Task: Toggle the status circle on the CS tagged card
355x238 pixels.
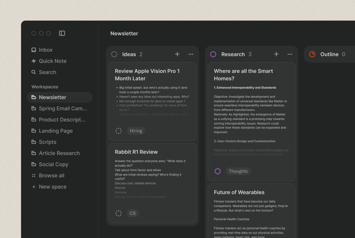Action: (119, 213)
